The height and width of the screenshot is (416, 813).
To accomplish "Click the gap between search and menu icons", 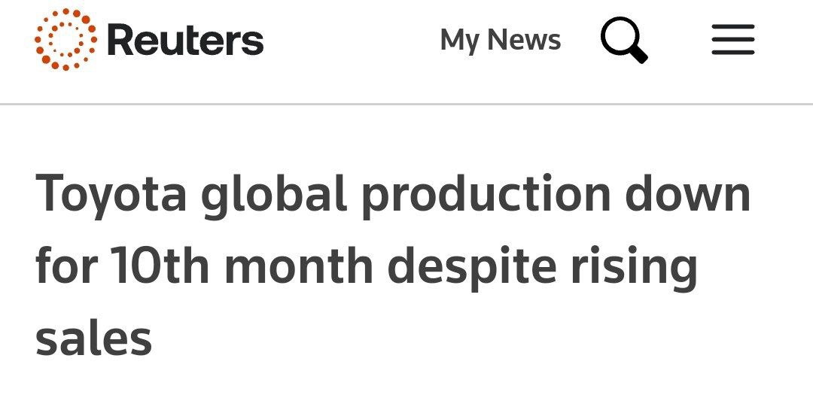I will pyautogui.click(x=680, y=40).
